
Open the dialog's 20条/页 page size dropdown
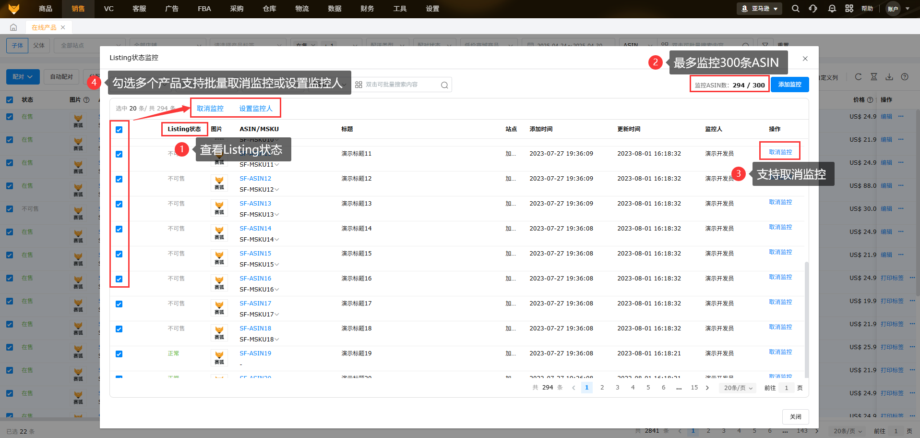[738, 388]
